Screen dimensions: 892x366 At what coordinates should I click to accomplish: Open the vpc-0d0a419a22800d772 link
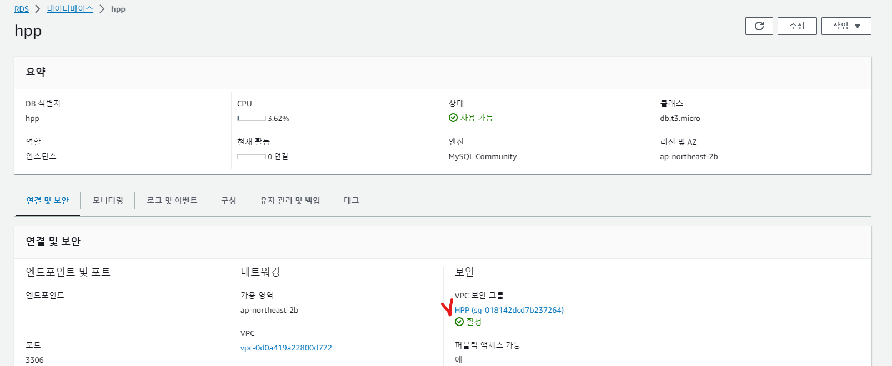tap(286, 348)
